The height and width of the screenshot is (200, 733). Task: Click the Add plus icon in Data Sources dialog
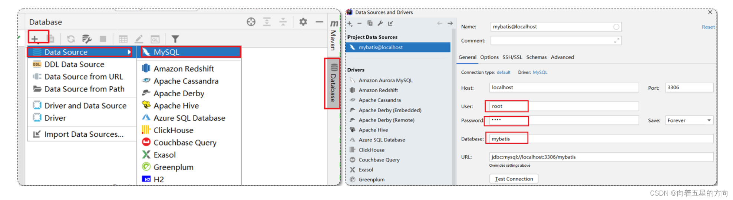click(350, 23)
